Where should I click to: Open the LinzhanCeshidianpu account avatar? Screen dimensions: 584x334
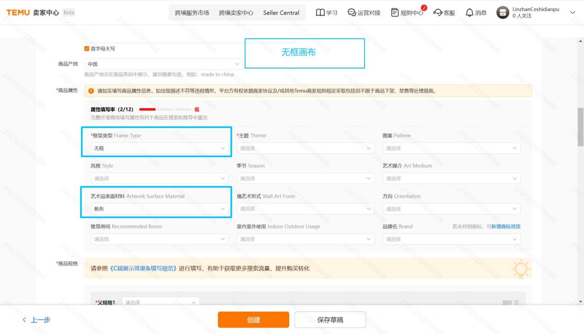(x=502, y=12)
